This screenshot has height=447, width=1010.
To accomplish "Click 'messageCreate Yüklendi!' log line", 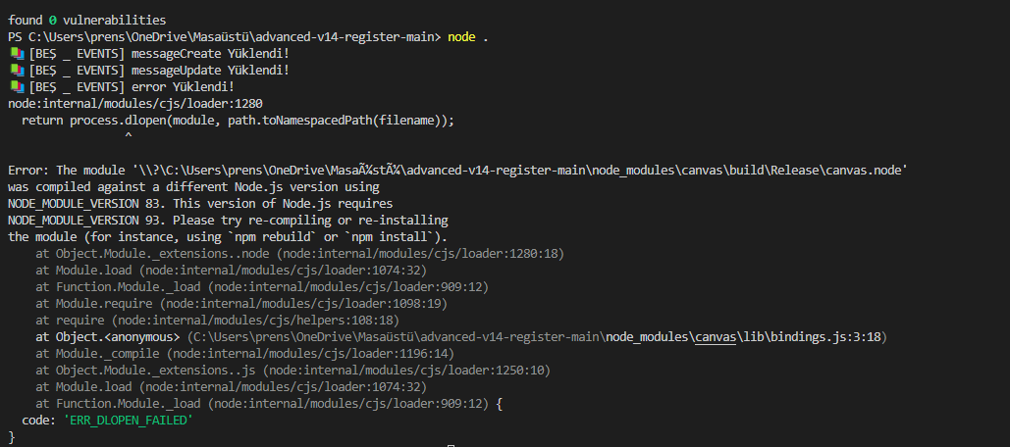I will pyautogui.click(x=210, y=53).
